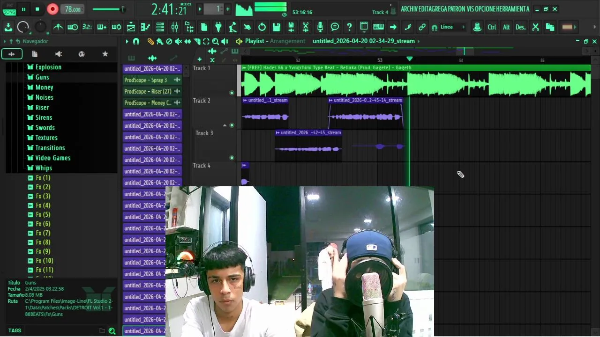Click the paste clipboard toolbar icon
This screenshot has width=600, height=337.
[550, 27]
